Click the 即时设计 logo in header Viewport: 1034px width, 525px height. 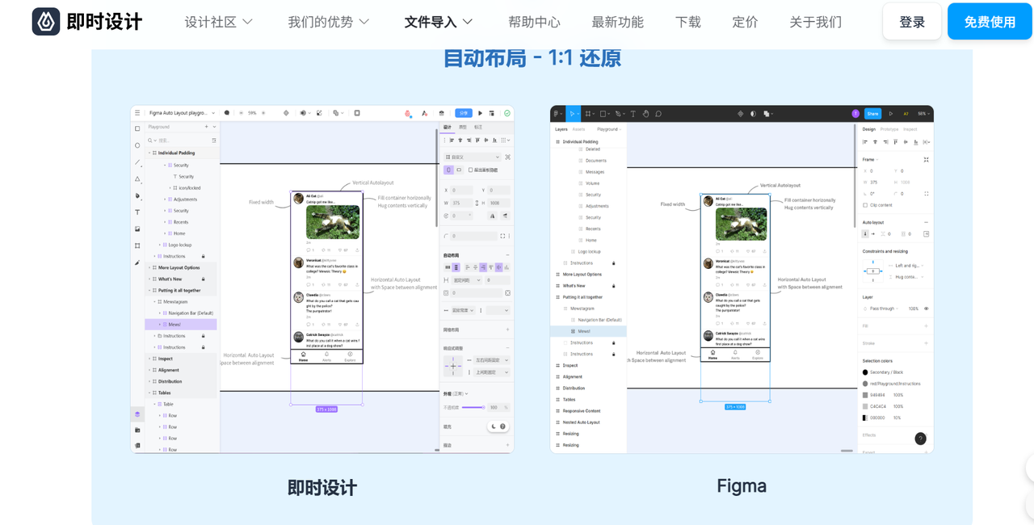[87, 22]
